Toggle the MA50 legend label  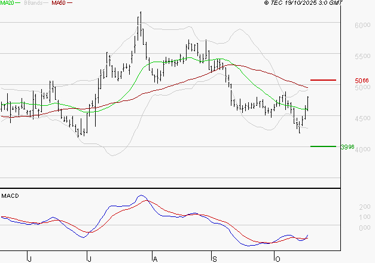(59, 3)
